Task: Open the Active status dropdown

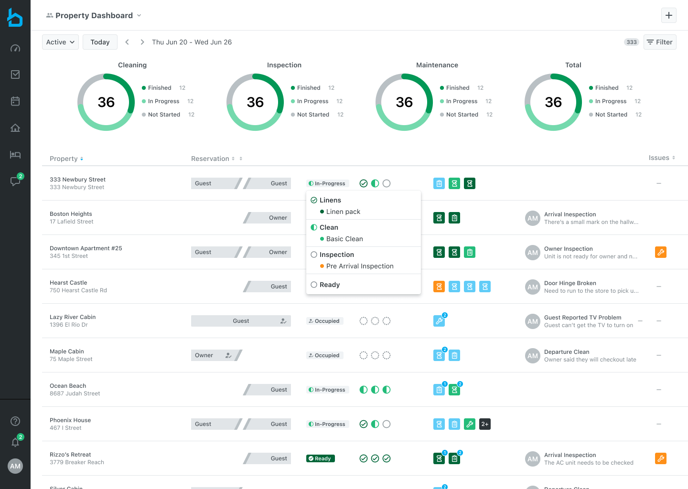Action: pos(60,42)
